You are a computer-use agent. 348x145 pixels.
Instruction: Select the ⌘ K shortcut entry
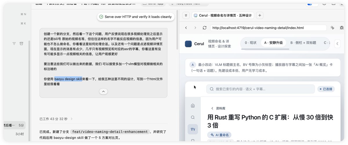point(23,23)
